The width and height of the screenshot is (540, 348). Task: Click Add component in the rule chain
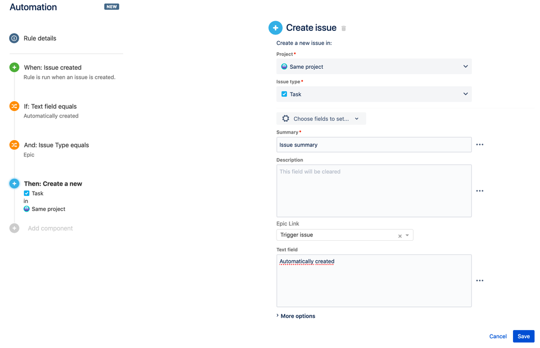[x=50, y=228]
